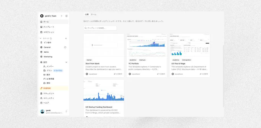Open ピン留め pinned items icon
The width and height of the screenshot is (261, 128).
pos(41,43)
